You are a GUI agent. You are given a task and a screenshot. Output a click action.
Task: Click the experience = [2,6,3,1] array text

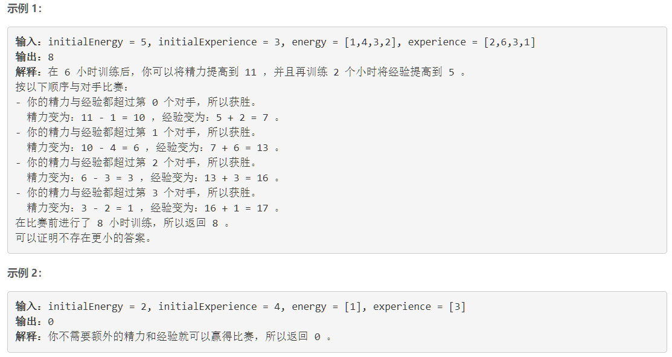click(472, 42)
